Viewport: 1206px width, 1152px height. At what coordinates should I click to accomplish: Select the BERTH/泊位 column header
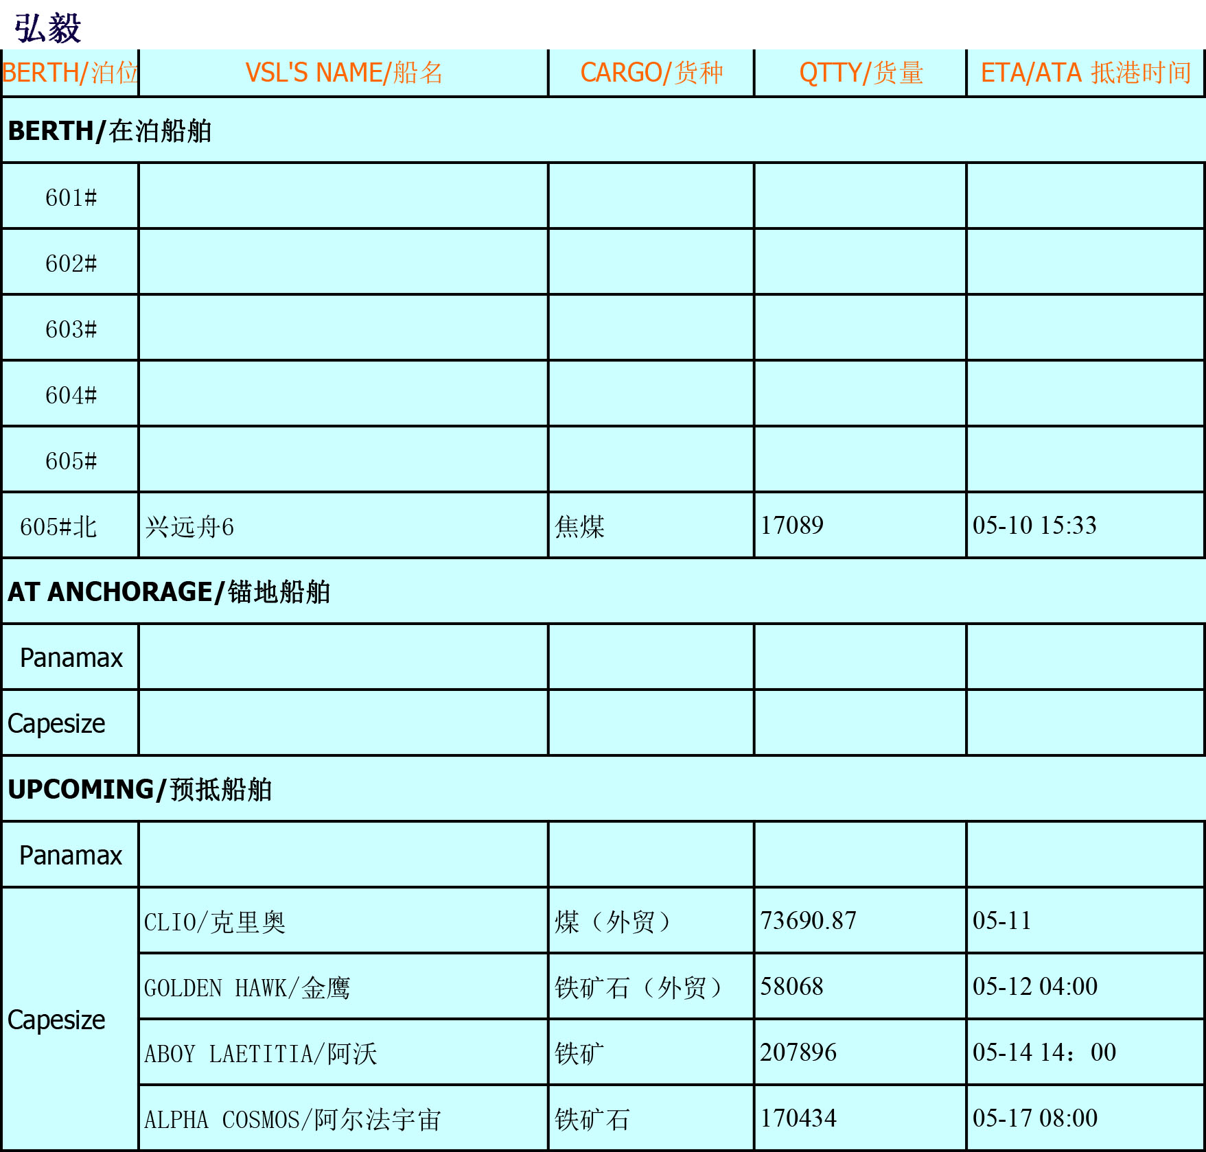pyautogui.click(x=70, y=73)
